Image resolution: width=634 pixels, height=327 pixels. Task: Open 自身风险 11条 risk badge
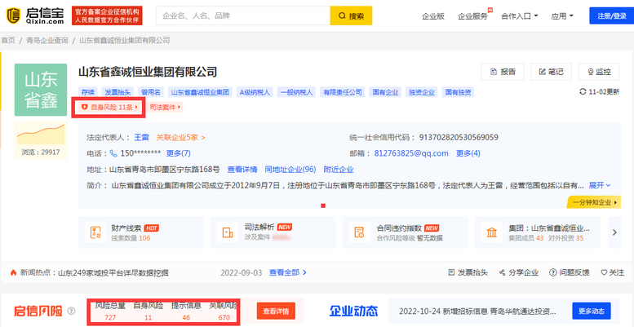(109, 107)
